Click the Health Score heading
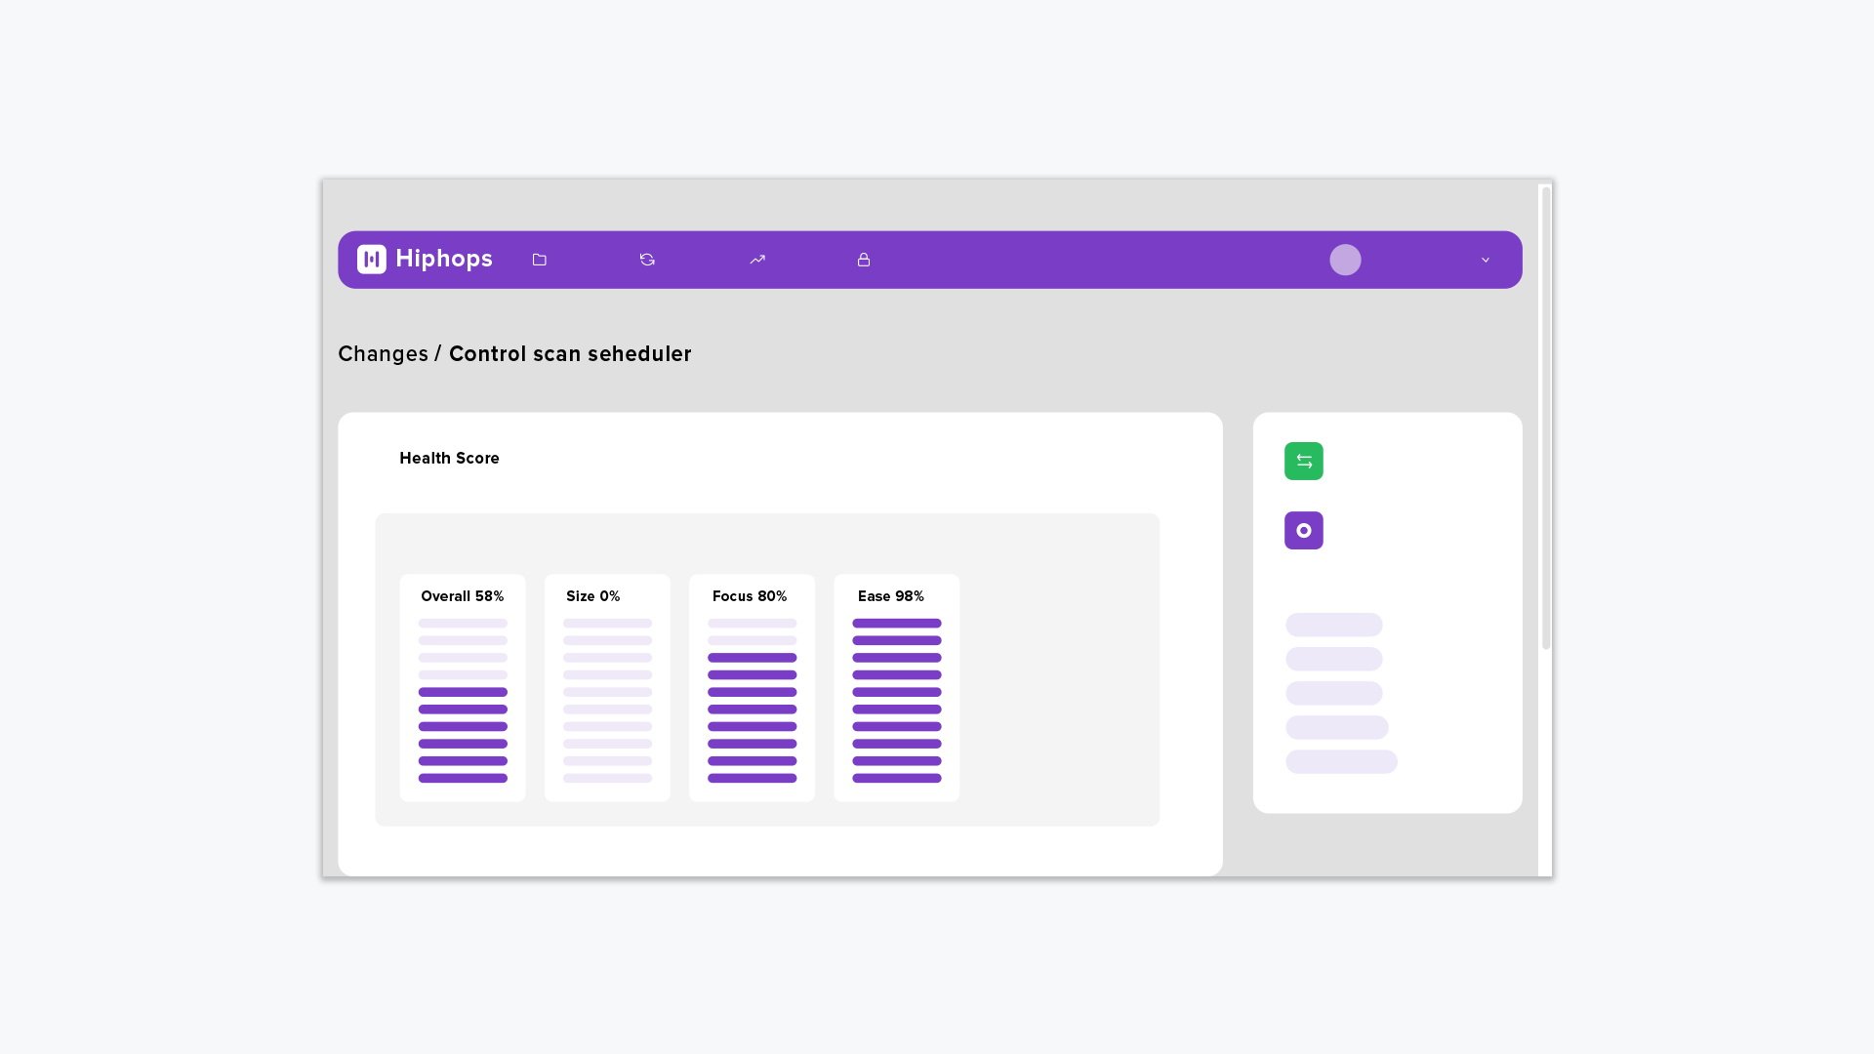This screenshot has height=1054, width=1874. [449, 458]
